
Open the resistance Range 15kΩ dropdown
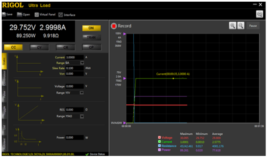pos(82,116)
